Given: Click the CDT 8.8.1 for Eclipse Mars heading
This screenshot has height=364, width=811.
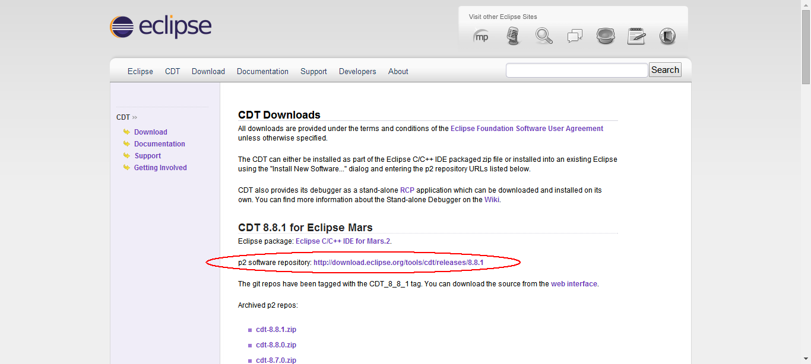Looking at the screenshot, I should click(x=305, y=228).
